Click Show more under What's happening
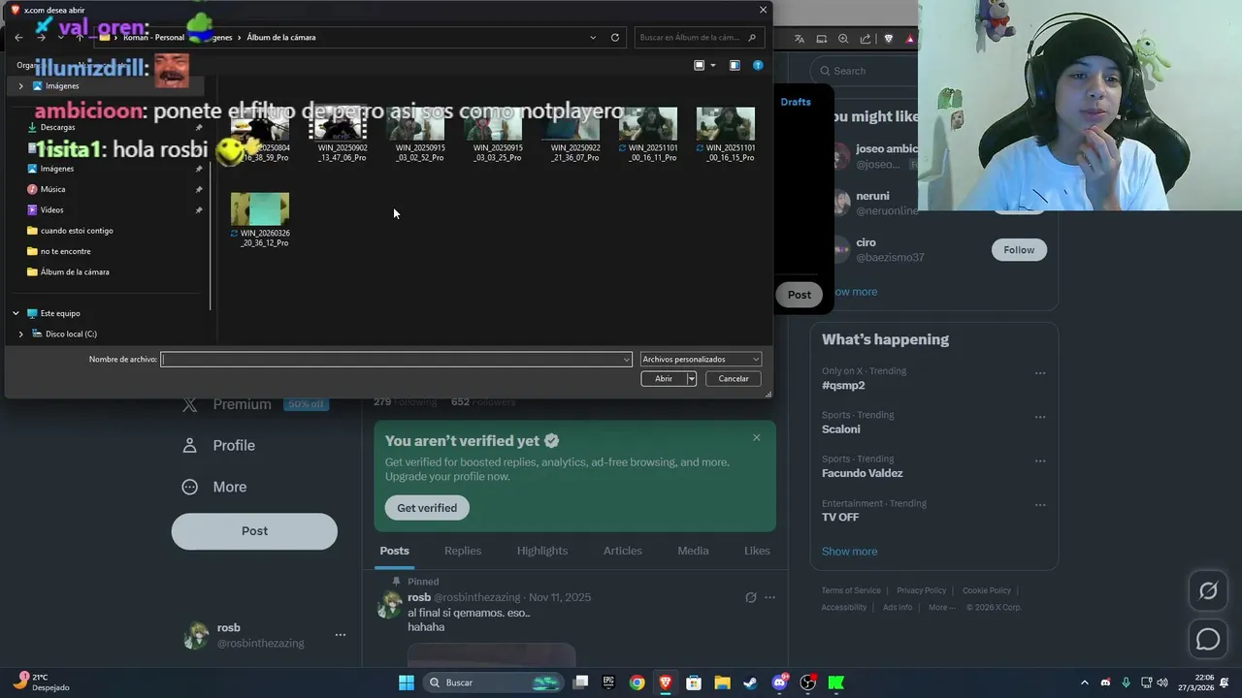Viewport: 1242px width, 698px height. point(849,552)
